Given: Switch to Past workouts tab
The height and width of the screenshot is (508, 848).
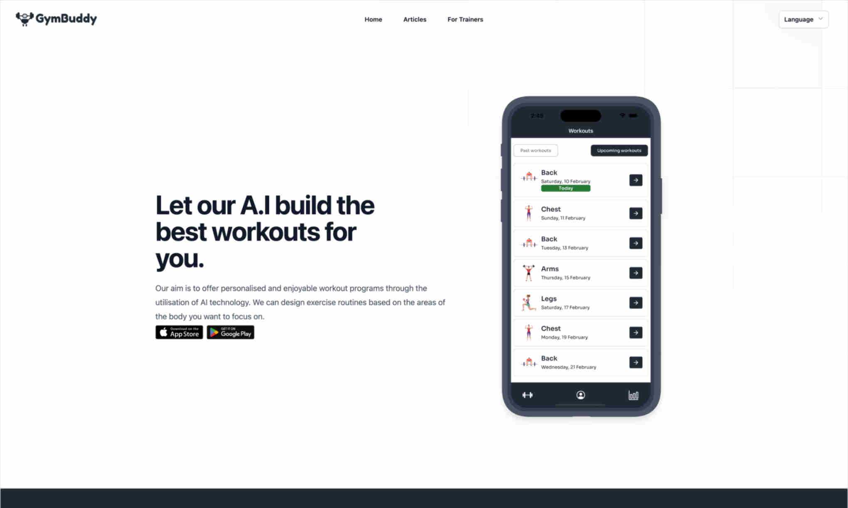Looking at the screenshot, I should (x=535, y=150).
